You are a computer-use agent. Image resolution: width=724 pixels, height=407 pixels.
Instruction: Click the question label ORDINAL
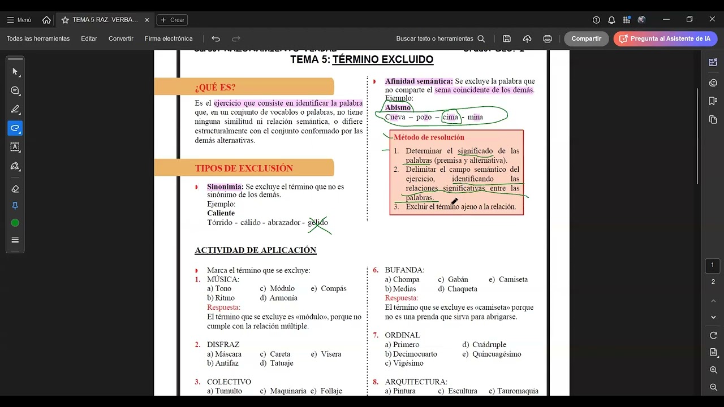point(402,335)
